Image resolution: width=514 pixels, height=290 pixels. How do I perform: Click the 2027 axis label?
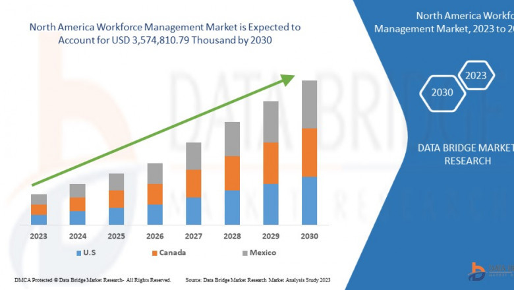click(193, 236)
